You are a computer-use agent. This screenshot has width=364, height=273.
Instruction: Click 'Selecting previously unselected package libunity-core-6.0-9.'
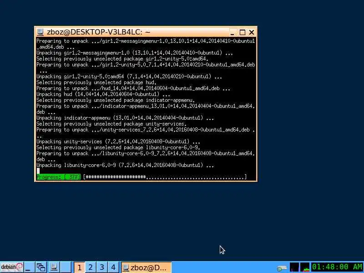tap(118, 147)
